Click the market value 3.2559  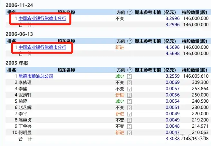pyautogui.click(x=172, y=76)
